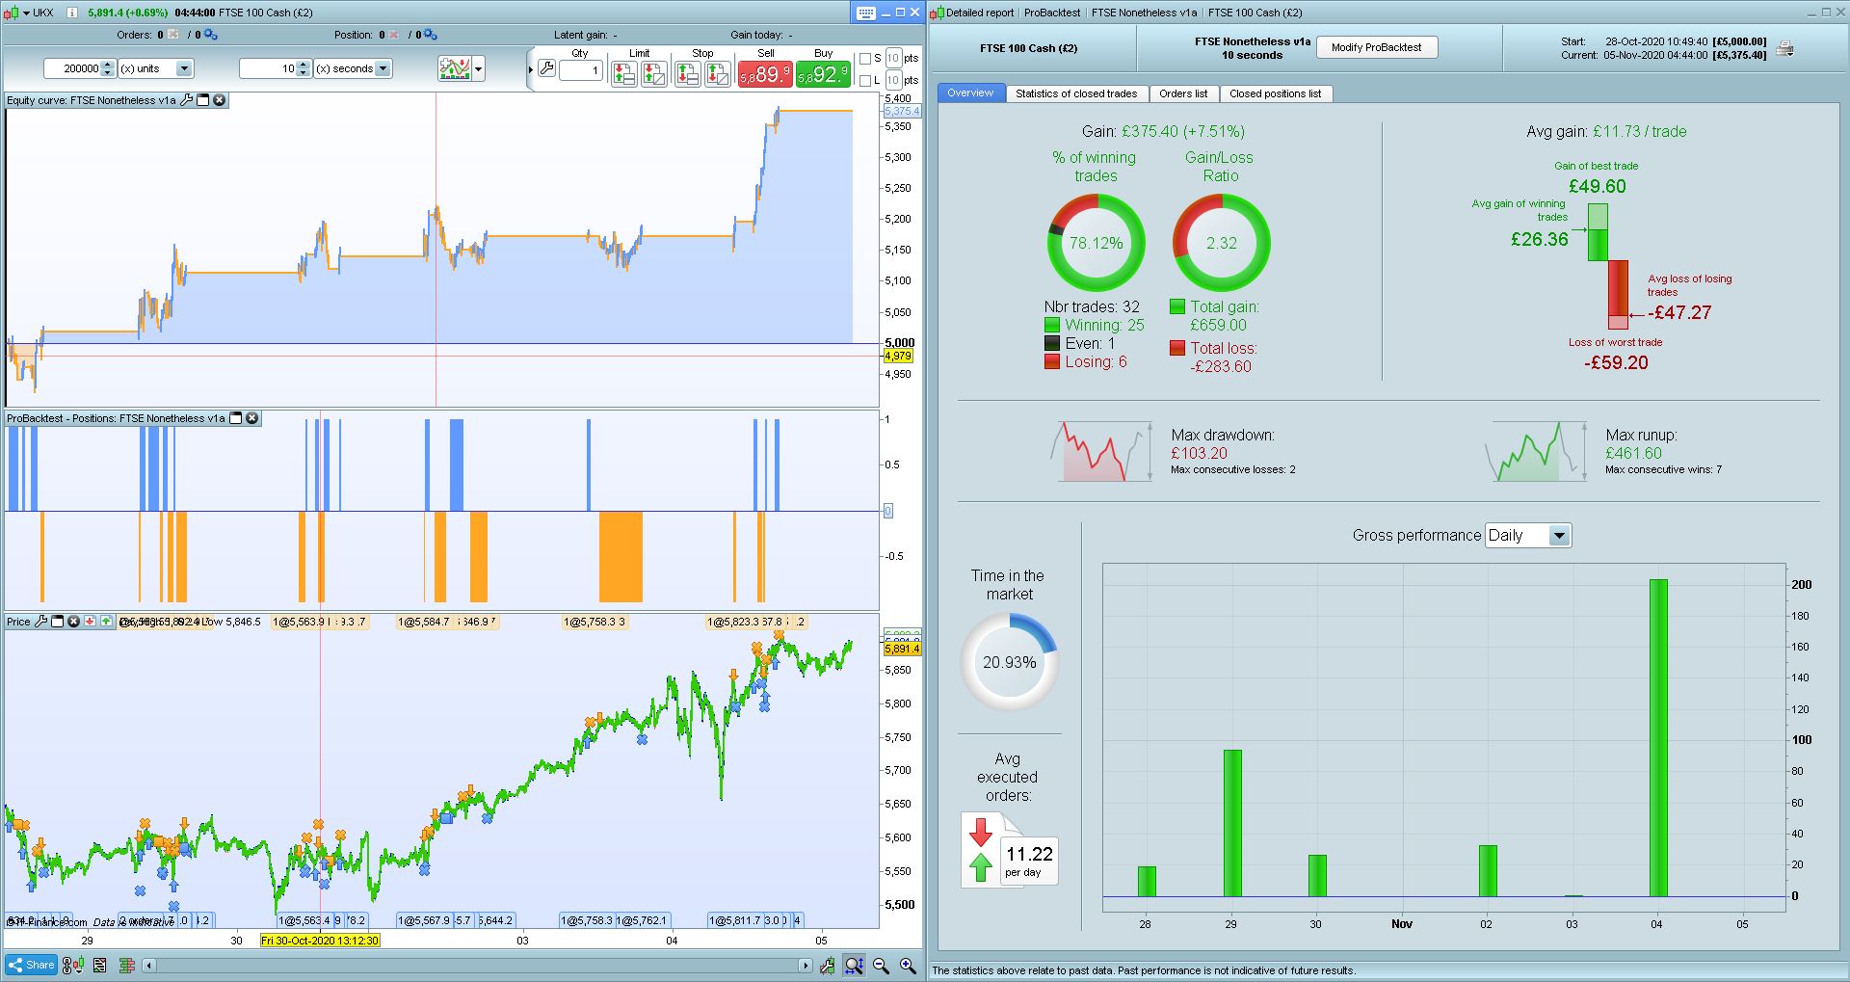
Task: Click the green up-arrow icon in the Price panel
Action: click(106, 622)
